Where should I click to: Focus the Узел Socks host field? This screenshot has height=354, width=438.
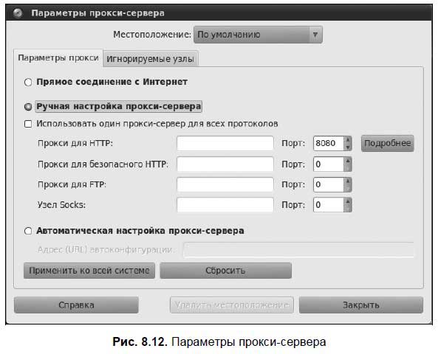pos(225,205)
